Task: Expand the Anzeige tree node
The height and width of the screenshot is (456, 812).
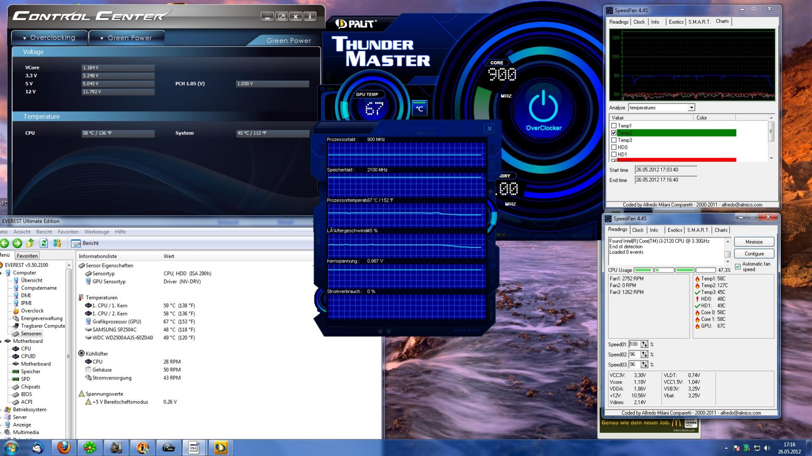Action: [x=1, y=425]
